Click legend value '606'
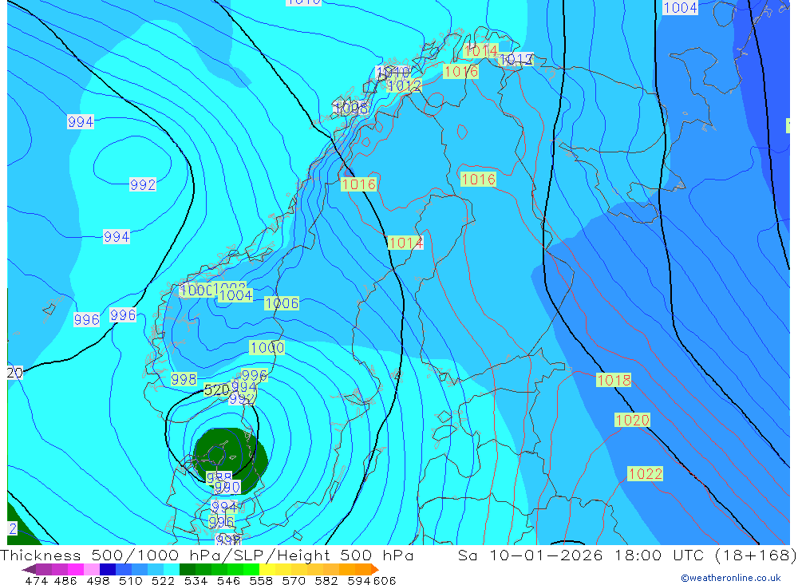798x585 pixels. [385, 580]
